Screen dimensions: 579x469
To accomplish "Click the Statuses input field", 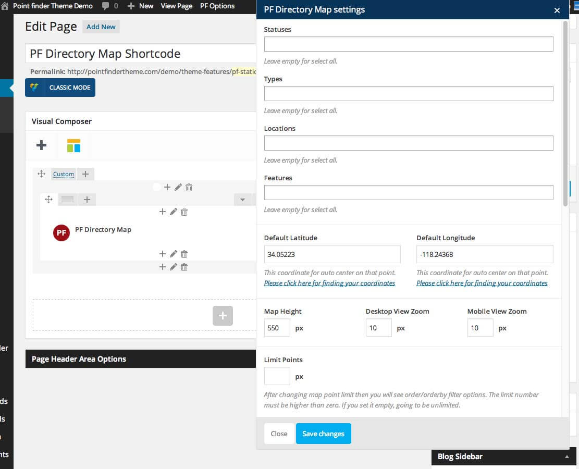I will 409,44.
